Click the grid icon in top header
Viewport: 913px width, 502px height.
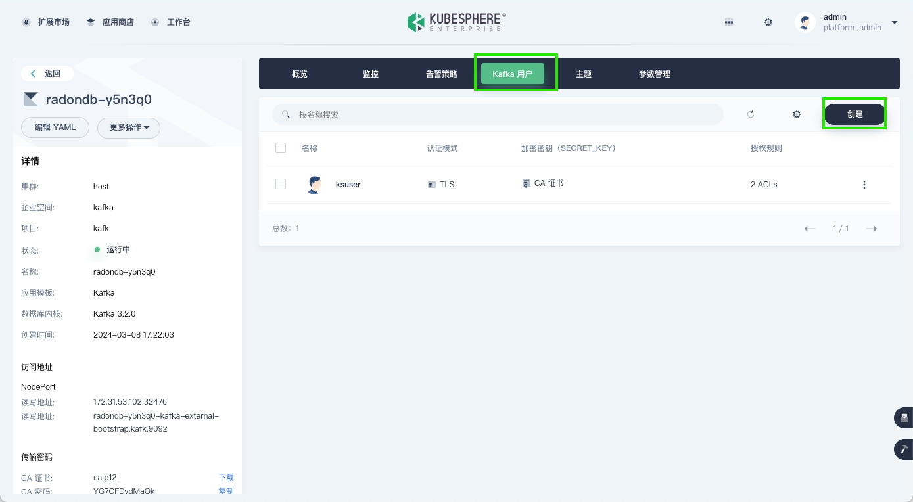728,22
